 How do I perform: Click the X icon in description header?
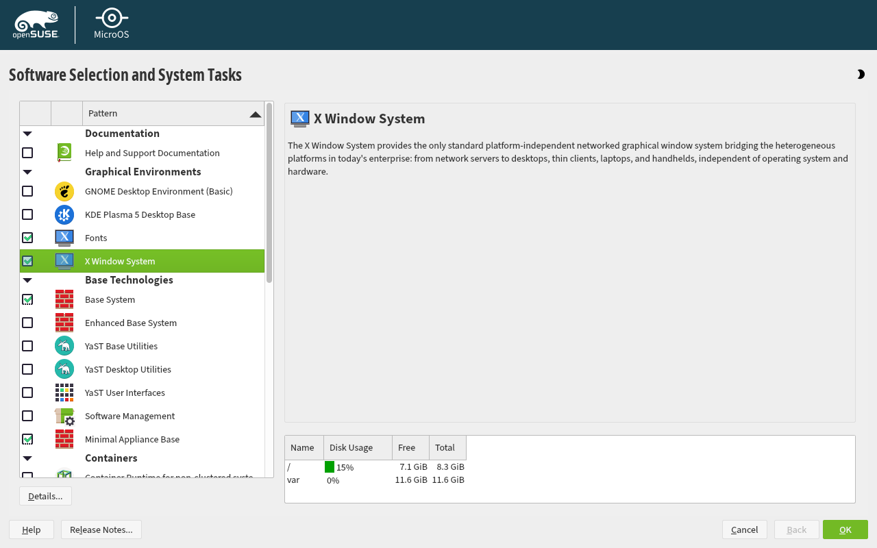coord(299,119)
